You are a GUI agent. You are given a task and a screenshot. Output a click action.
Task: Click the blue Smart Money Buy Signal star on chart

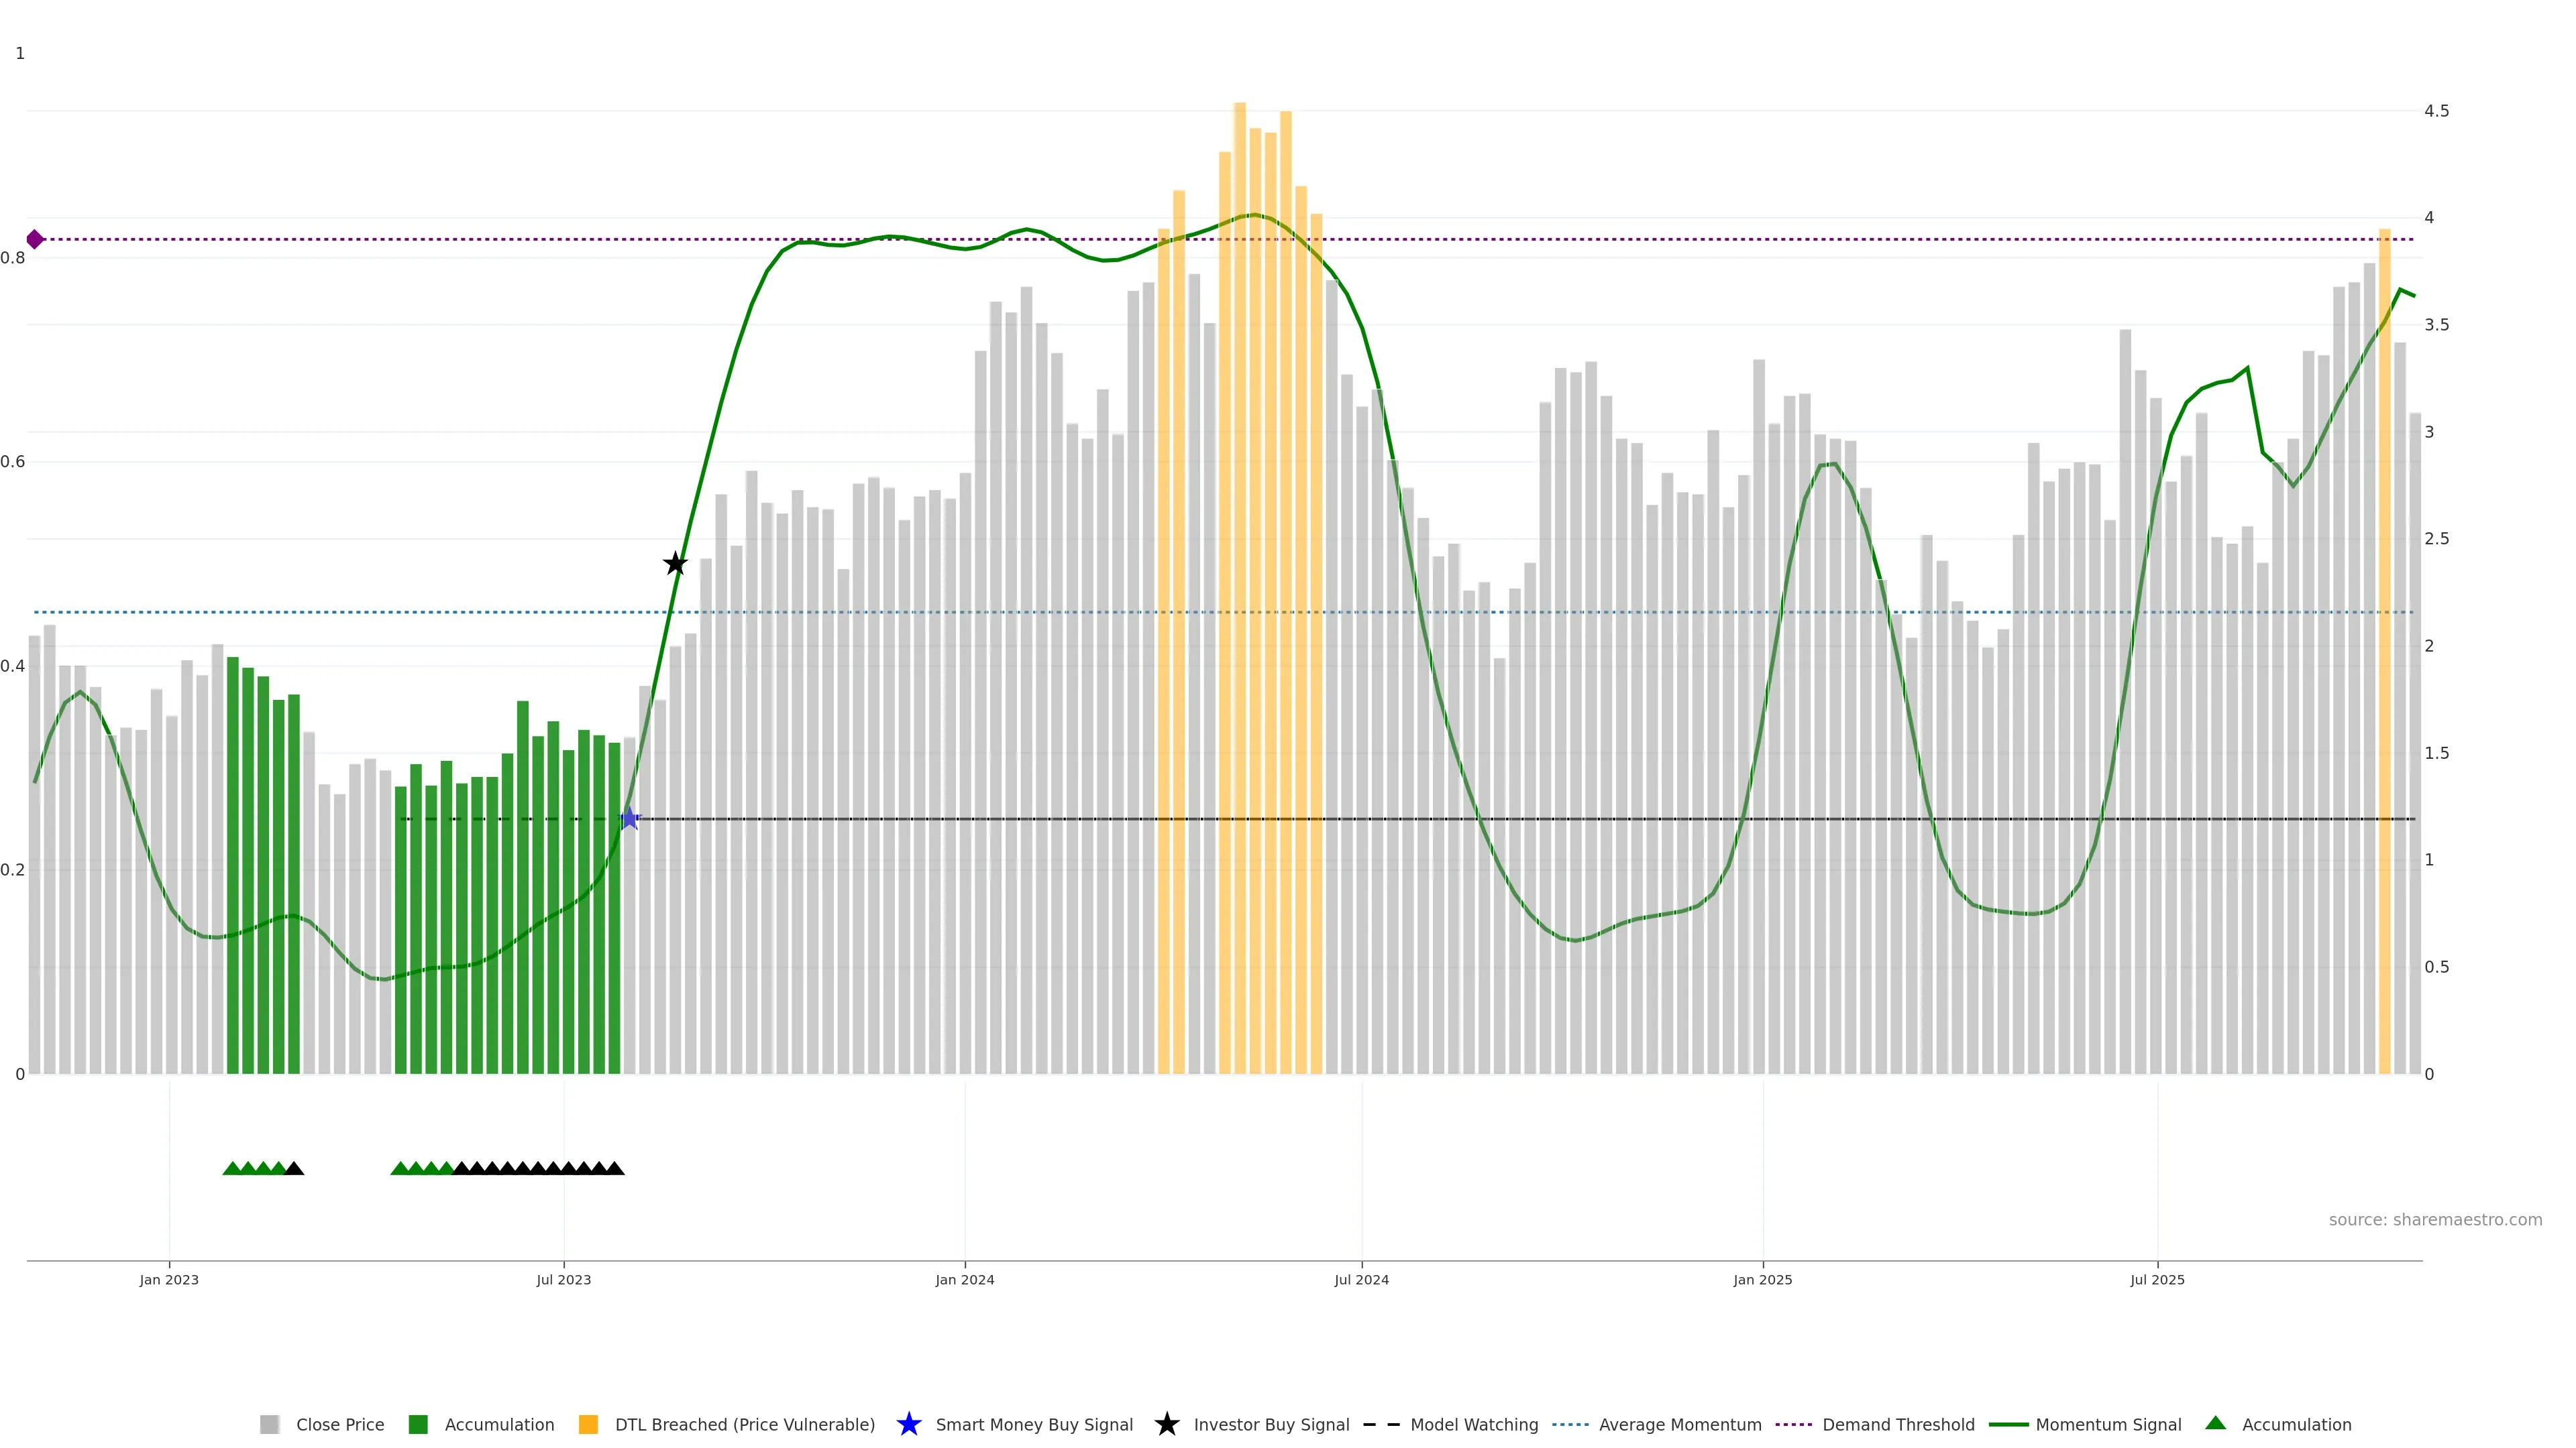629,819
